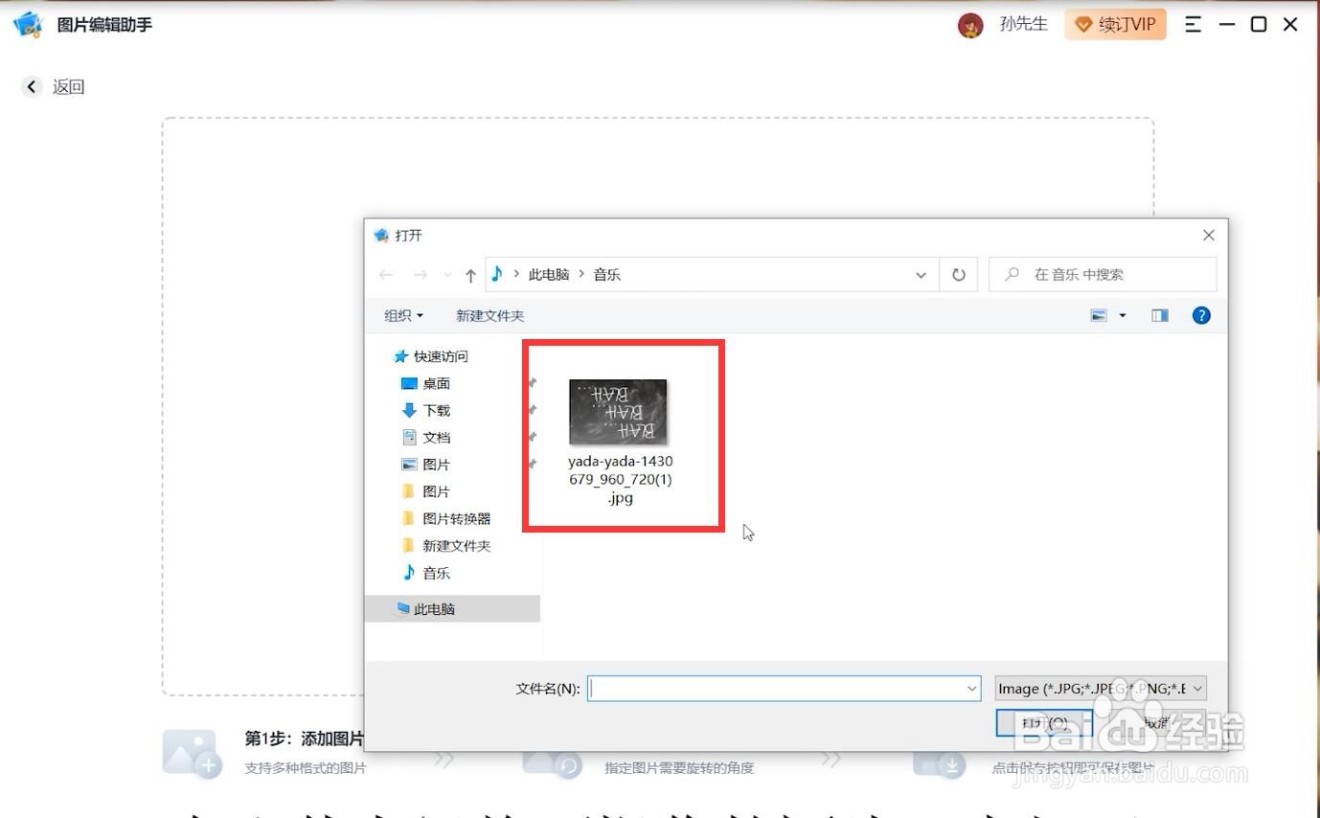Click the add image step icon
Viewport: 1320px width, 818px height.
(x=192, y=754)
